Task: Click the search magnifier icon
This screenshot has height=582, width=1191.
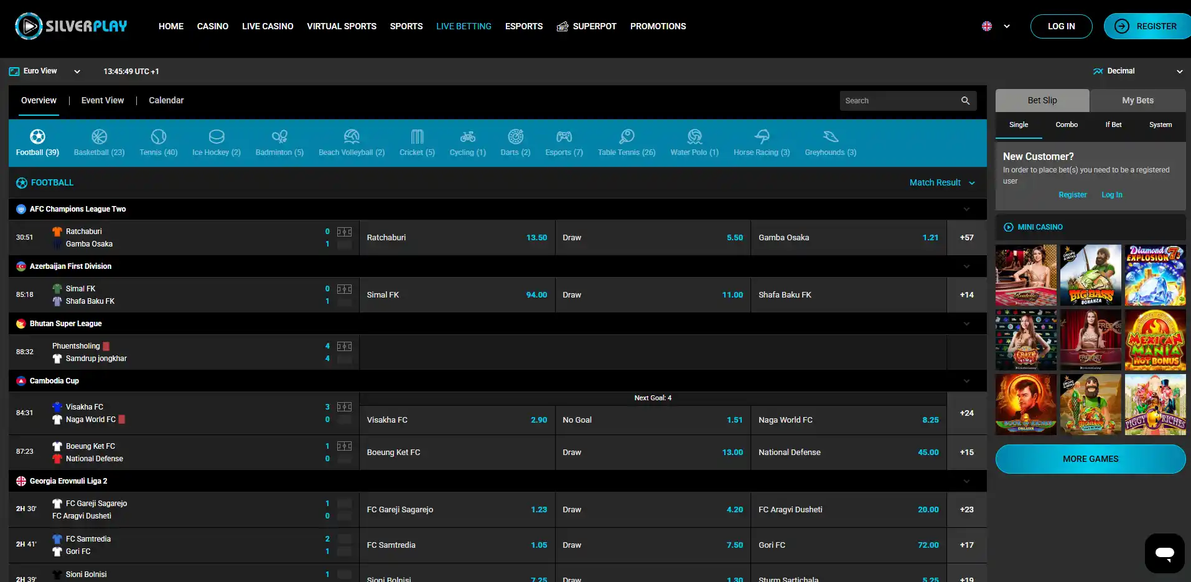Action: (x=965, y=101)
